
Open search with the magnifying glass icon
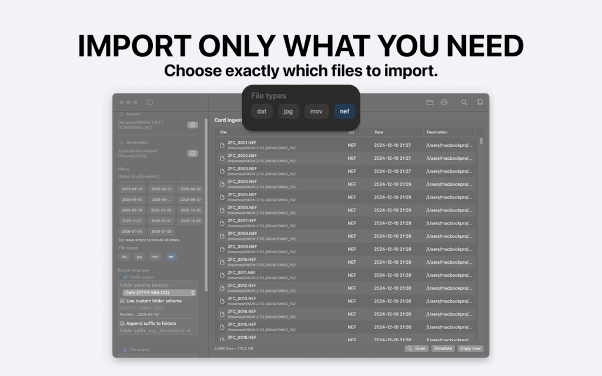coord(464,102)
